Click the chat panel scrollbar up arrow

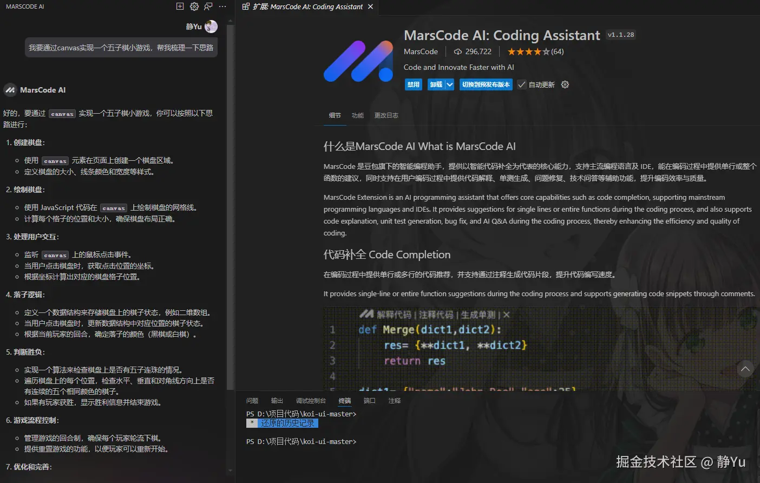coord(231,21)
